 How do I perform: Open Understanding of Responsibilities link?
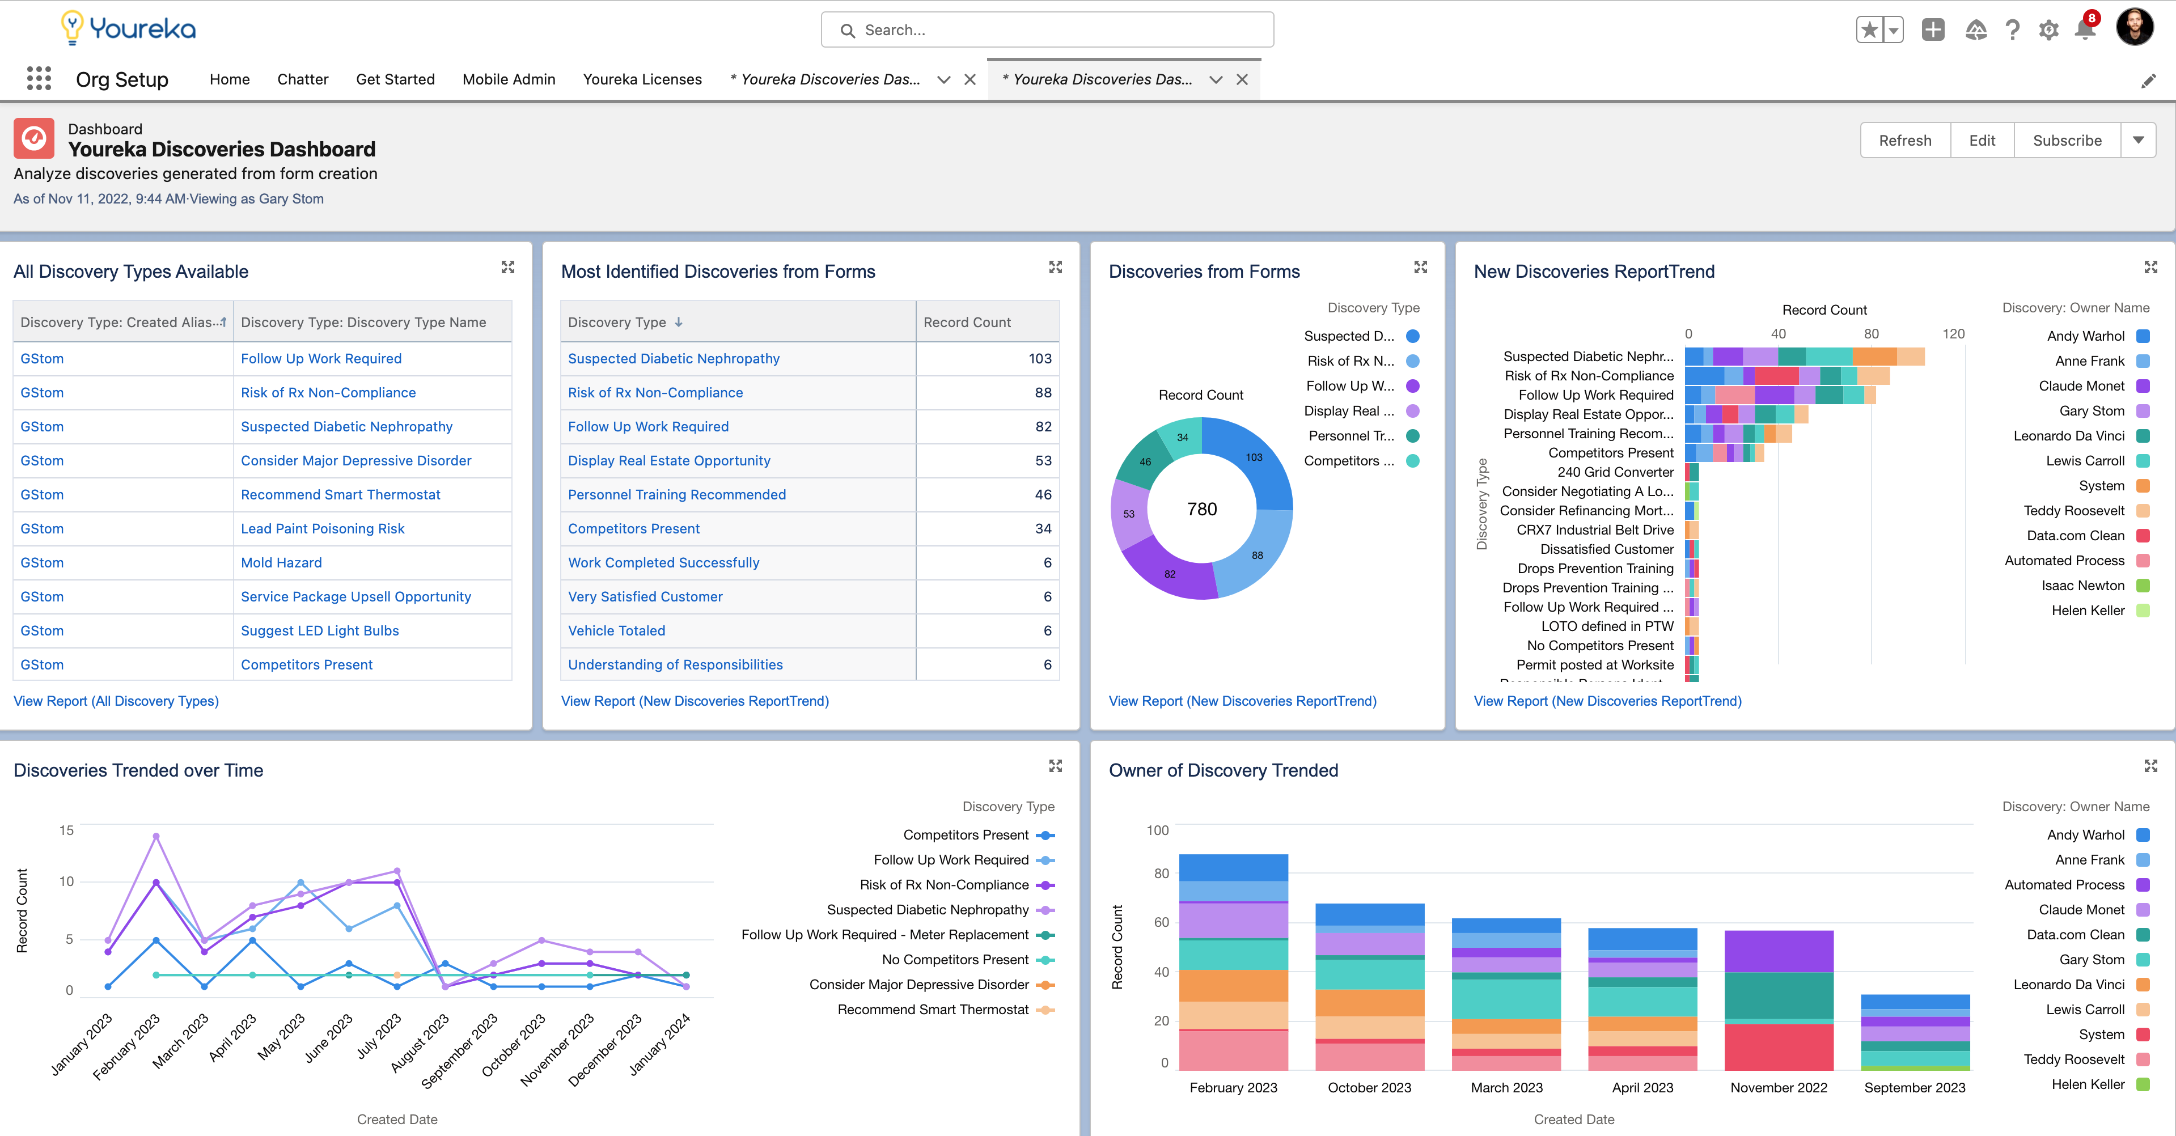pos(675,665)
